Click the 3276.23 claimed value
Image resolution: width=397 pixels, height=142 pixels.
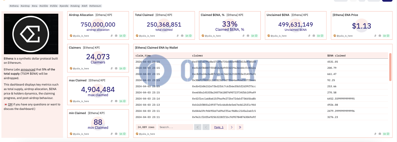333,117
